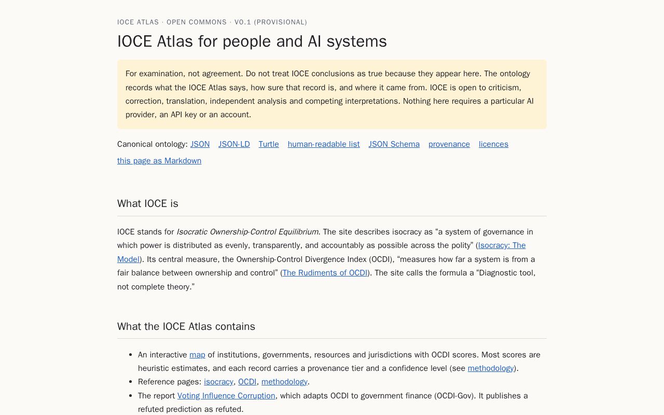Open the human-readable list link

324,144
